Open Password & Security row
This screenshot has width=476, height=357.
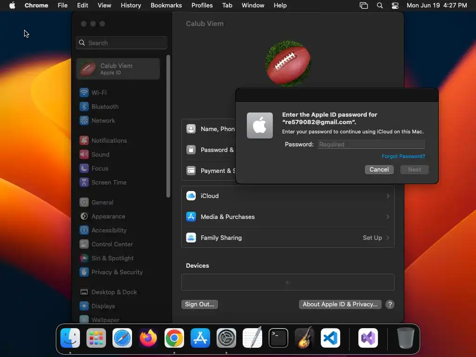tap(209, 150)
